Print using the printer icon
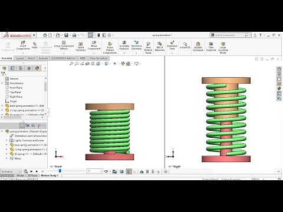The image size is (283, 212). [x=74, y=35]
